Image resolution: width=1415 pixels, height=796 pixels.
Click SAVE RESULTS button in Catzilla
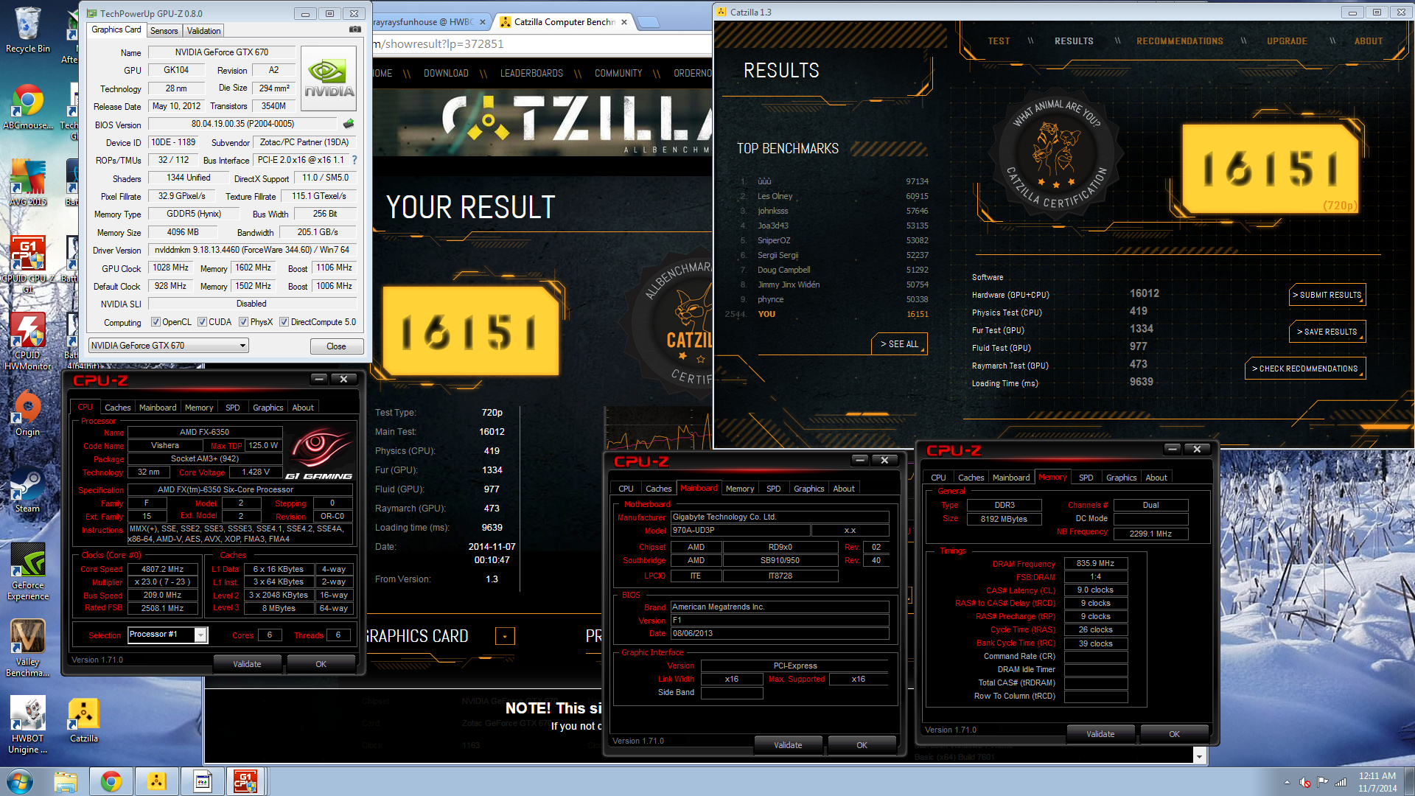1328,332
